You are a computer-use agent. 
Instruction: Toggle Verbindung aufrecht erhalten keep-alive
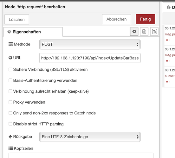(x=10, y=91)
